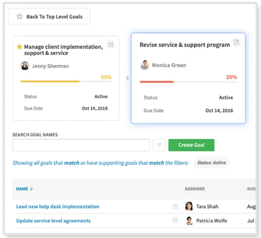Open the filter options icon button
The width and height of the screenshot is (261, 238).
click(x=159, y=145)
